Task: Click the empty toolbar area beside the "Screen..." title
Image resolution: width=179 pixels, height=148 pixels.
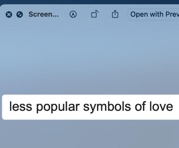Action: [x=64, y=14]
